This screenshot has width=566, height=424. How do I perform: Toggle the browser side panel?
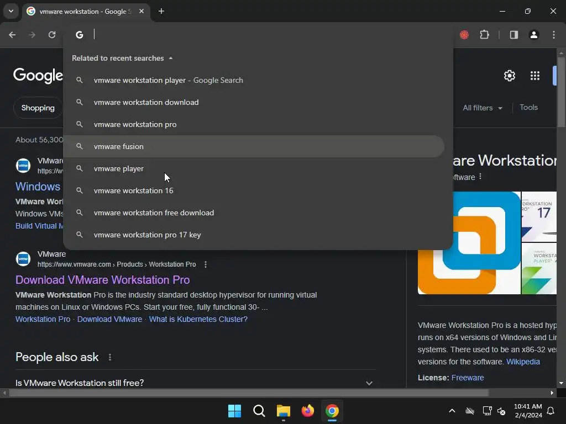click(514, 35)
